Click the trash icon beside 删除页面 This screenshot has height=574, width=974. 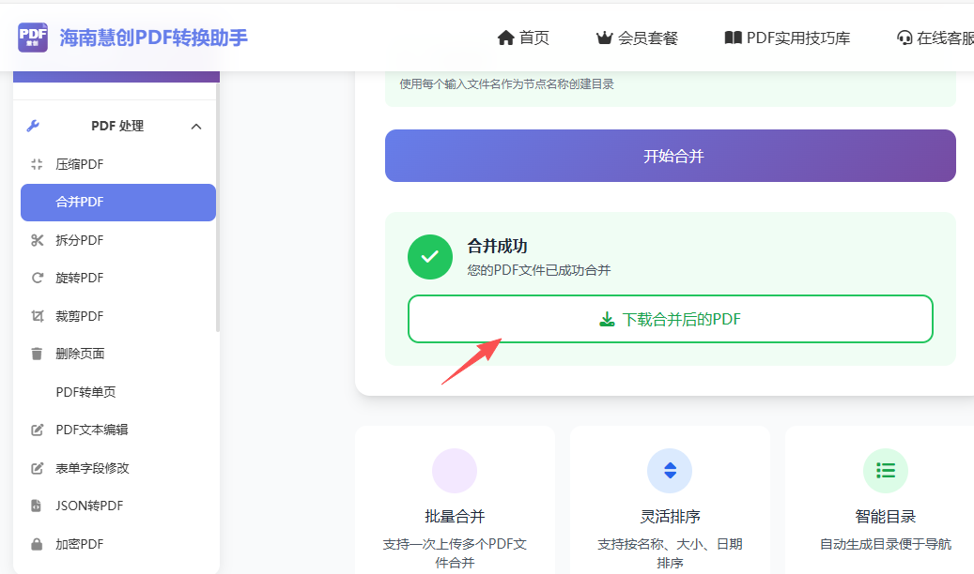(x=37, y=354)
